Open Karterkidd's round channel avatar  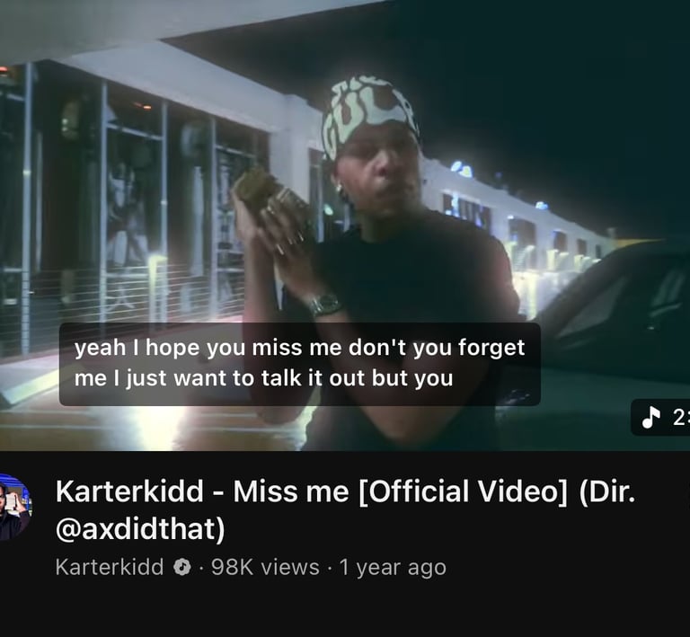point(14,507)
